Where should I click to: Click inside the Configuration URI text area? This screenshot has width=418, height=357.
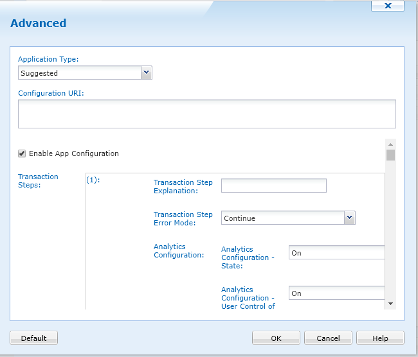(206, 114)
